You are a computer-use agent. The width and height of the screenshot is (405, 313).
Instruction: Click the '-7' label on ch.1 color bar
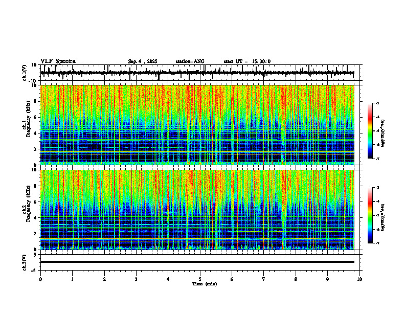(x=377, y=159)
